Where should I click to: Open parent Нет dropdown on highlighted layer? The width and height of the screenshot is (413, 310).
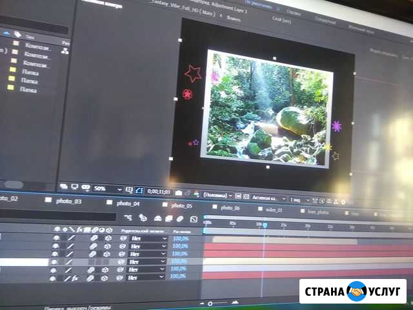coord(146,262)
